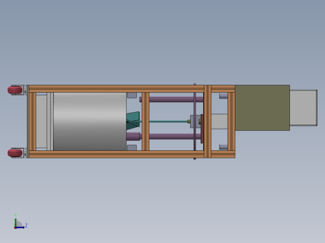This screenshot has height=243, width=325.
Task: Select the lower red caster wheel
Action: pyautogui.click(x=15, y=153)
